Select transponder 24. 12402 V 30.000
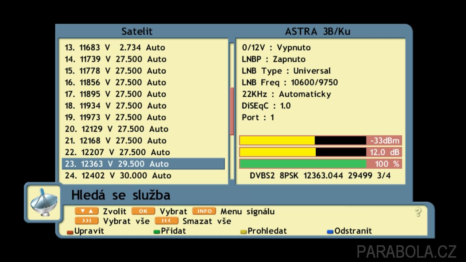 143,175
